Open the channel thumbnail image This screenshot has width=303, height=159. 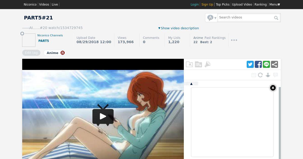click(29, 40)
